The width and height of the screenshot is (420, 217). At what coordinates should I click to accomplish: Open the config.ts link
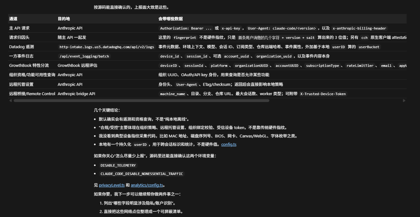point(229,144)
